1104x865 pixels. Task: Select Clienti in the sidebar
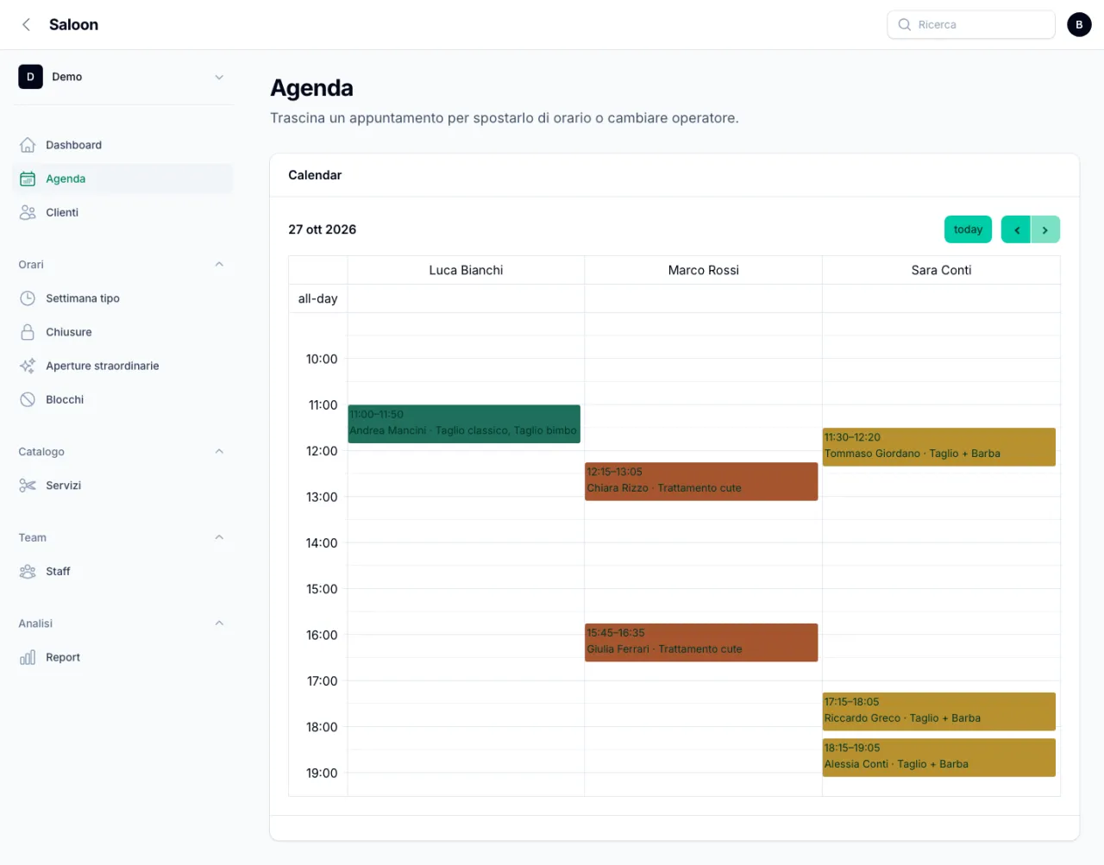(123, 212)
